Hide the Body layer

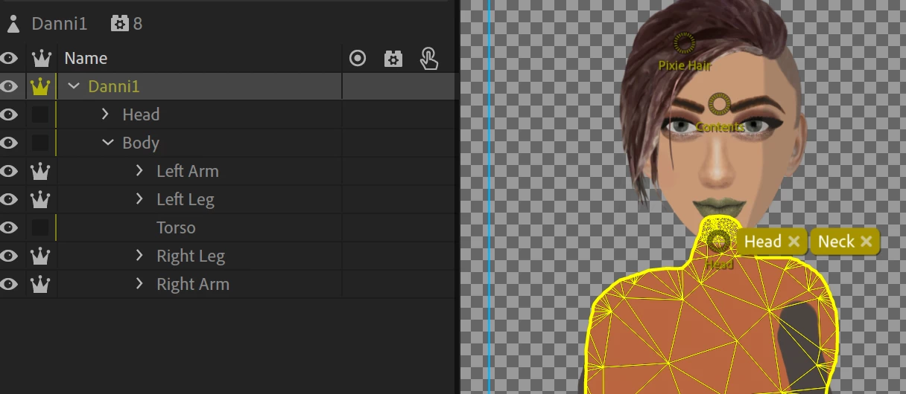click(9, 143)
